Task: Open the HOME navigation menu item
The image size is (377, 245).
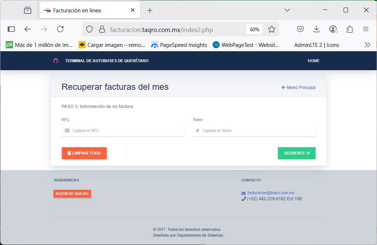Action: (313, 61)
